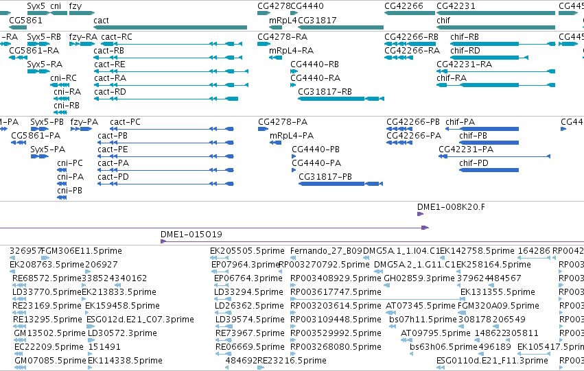Click the CG4278-PA protein label
The width and height of the screenshot is (584, 371).
(283, 122)
